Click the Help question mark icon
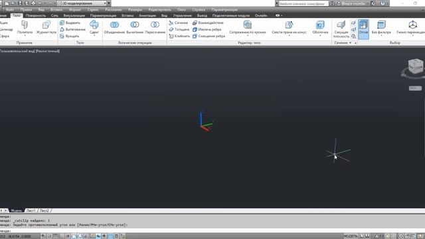Image resolution: width=425 pixels, height=239 pixels. pyautogui.click(x=382, y=3)
